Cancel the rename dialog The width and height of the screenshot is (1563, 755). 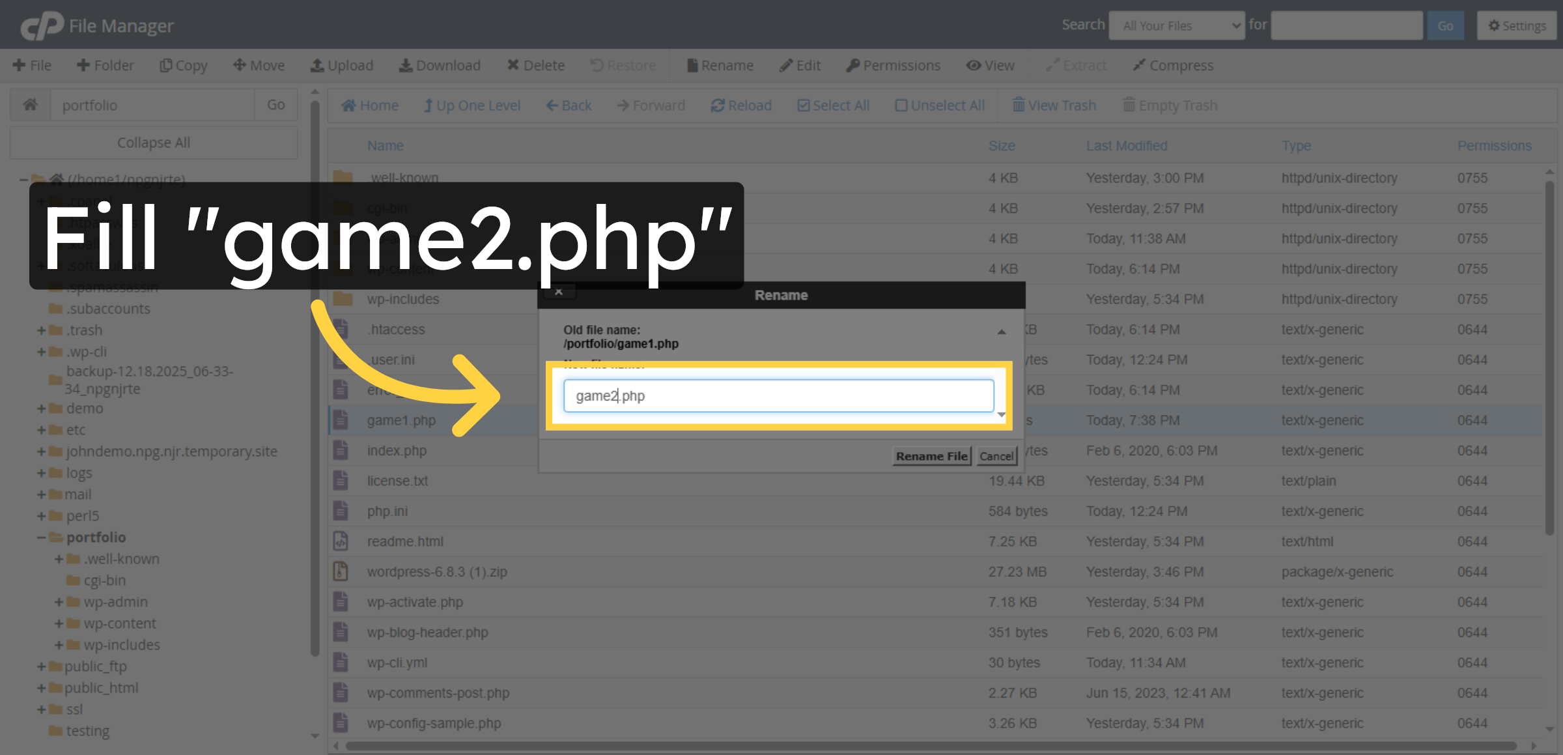[996, 456]
